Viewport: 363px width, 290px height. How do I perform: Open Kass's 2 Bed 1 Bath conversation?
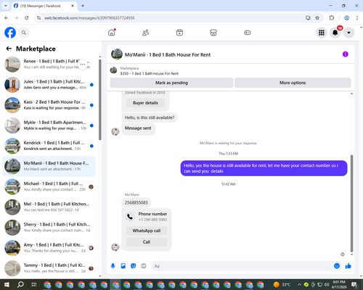tap(49, 105)
